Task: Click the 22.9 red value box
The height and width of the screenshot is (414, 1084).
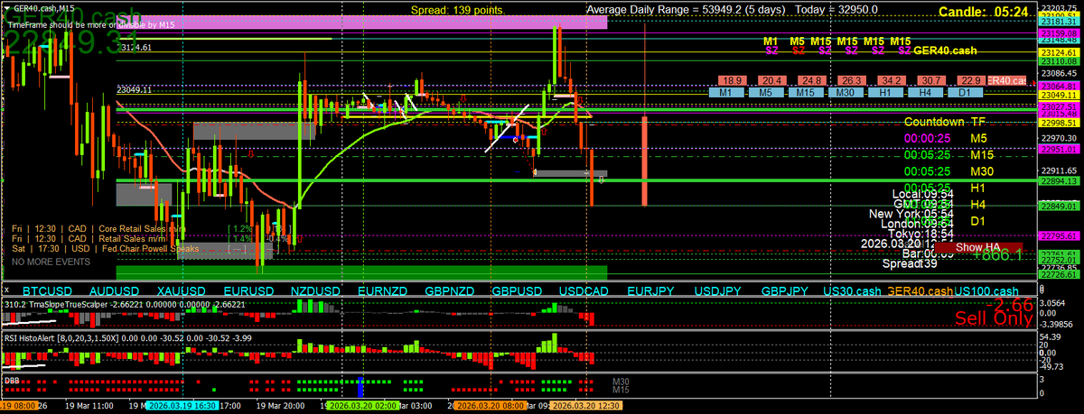Action: (x=971, y=80)
